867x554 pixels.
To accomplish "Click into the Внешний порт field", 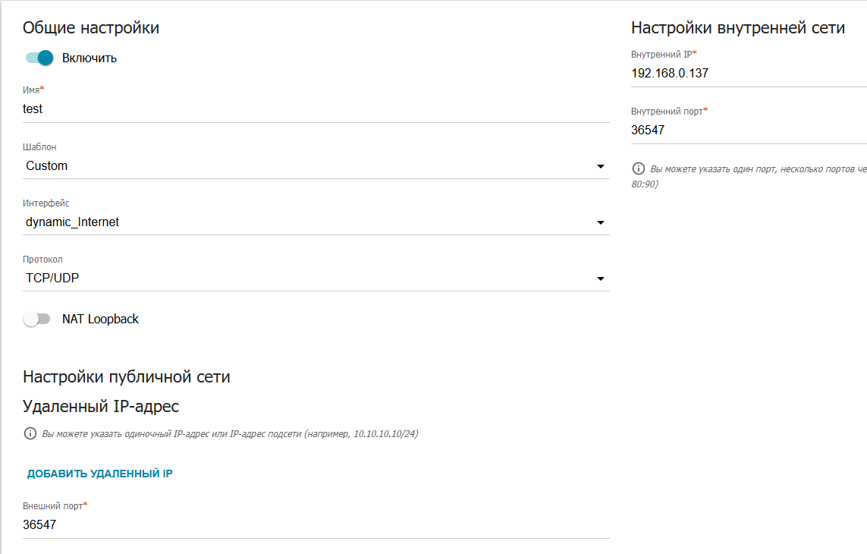I will (303, 525).
